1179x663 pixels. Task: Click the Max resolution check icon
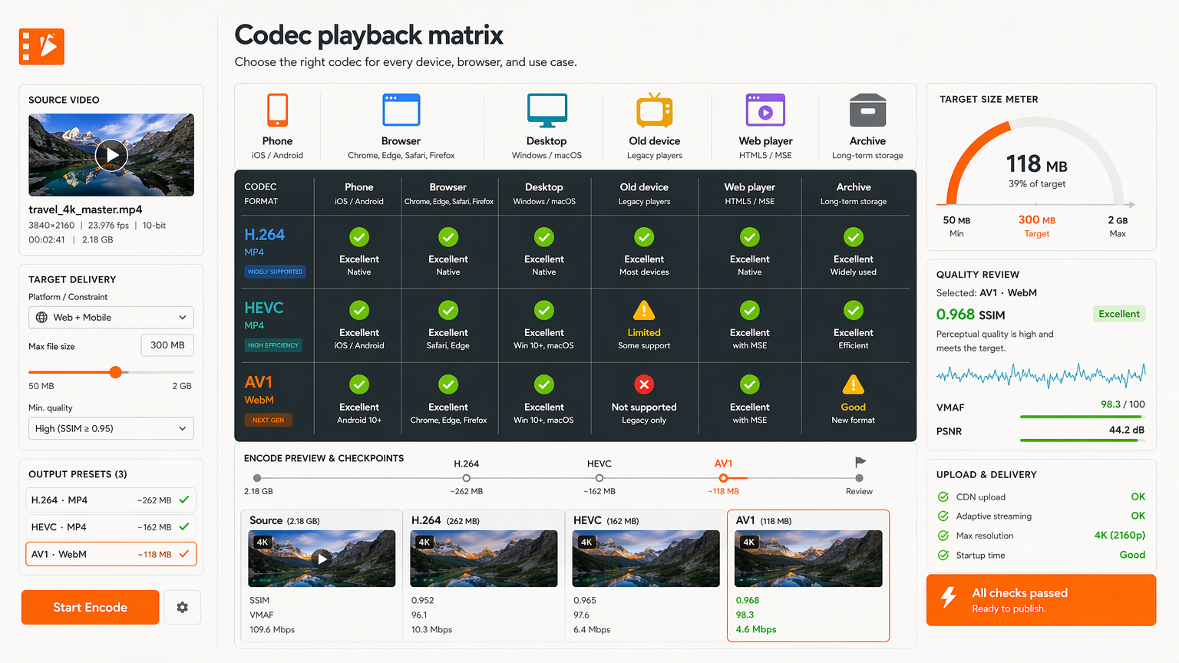pos(943,536)
